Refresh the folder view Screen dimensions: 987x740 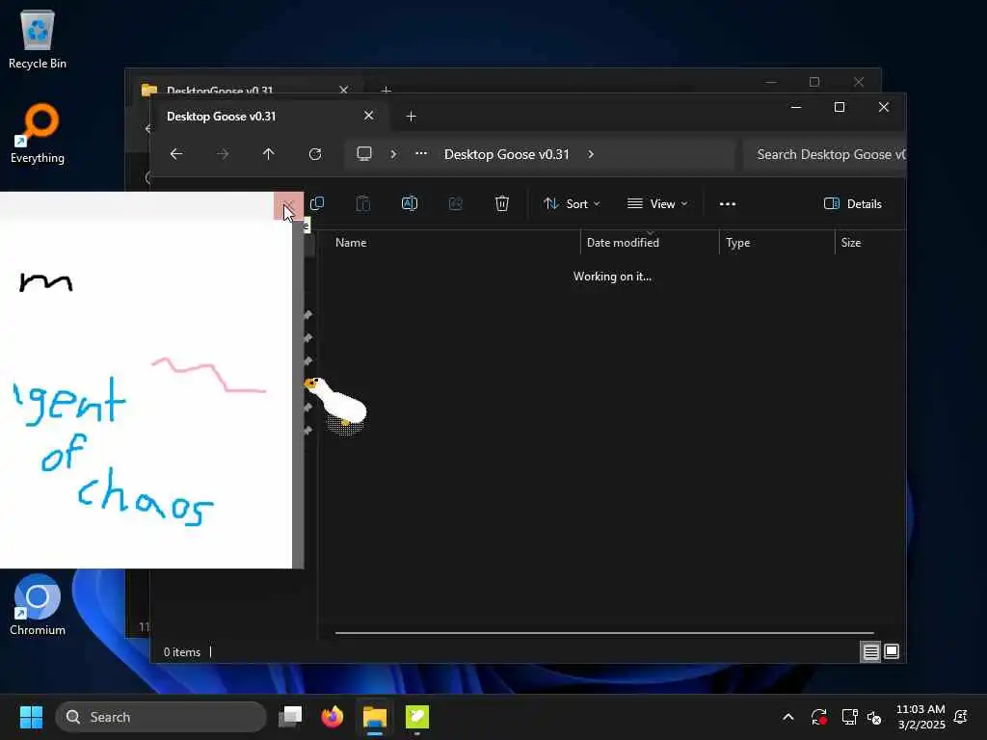(315, 154)
